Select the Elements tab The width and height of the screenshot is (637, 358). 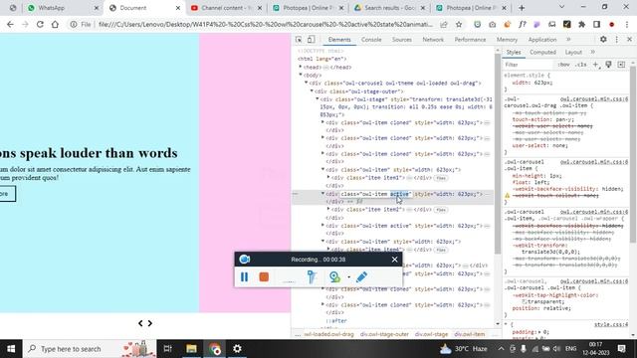[x=339, y=40]
